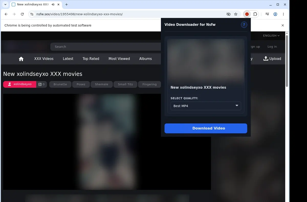The image size is (307, 202).
Task: Open the XXX Videos menu item
Action: tap(44, 59)
